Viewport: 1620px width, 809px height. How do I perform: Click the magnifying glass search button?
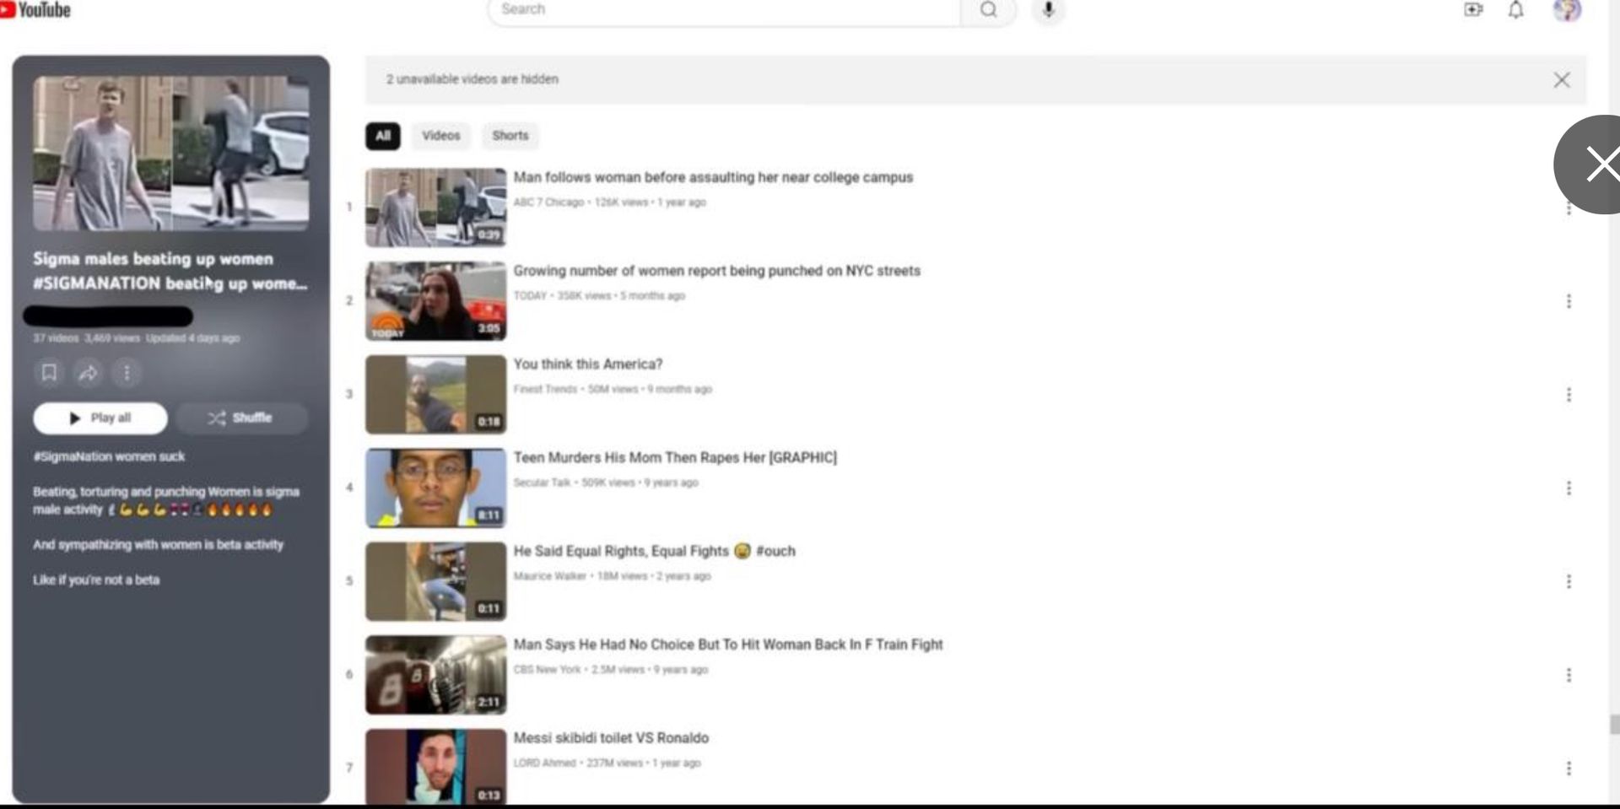point(988,10)
